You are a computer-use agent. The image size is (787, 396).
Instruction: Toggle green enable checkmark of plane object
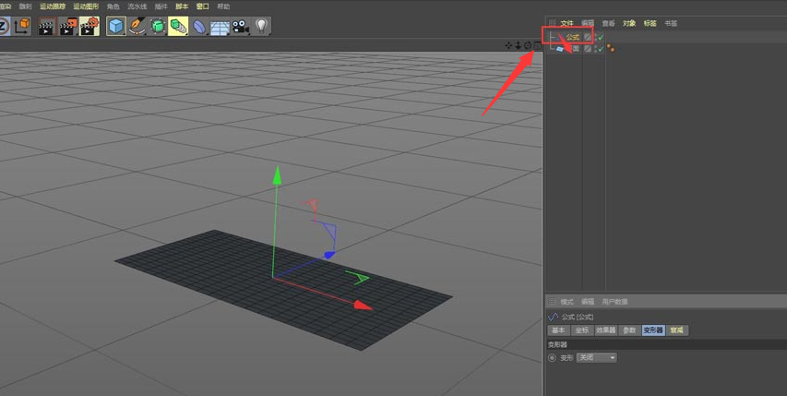coord(601,49)
